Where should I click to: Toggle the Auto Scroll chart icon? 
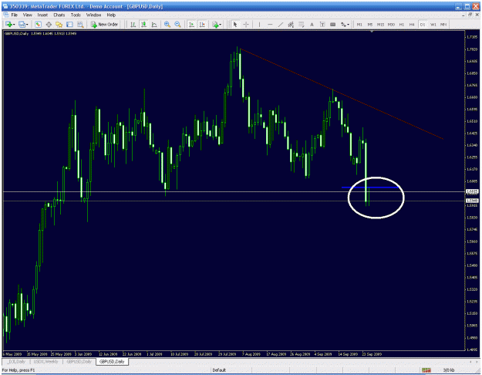click(x=191, y=24)
